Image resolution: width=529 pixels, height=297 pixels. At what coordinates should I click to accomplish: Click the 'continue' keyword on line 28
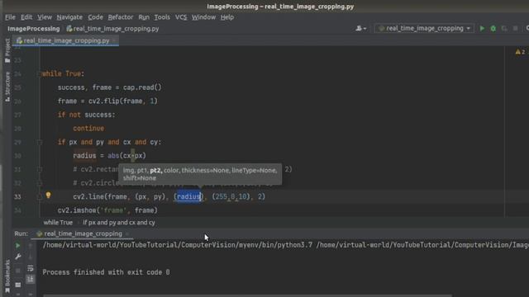coord(88,129)
